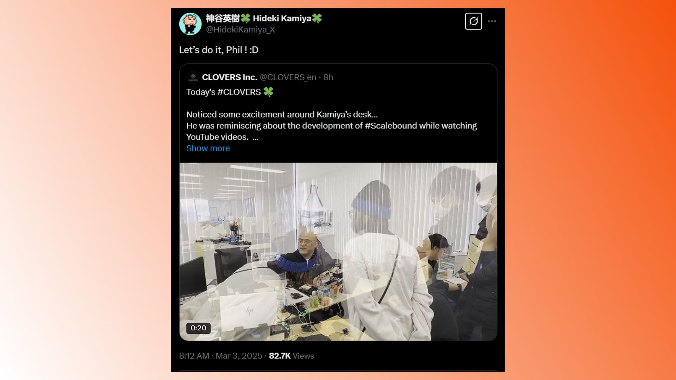Image resolution: width=676 pixels, height=380 pixels.
Task: Open the @HidekiKamiya_X handle
Action: 240,30
